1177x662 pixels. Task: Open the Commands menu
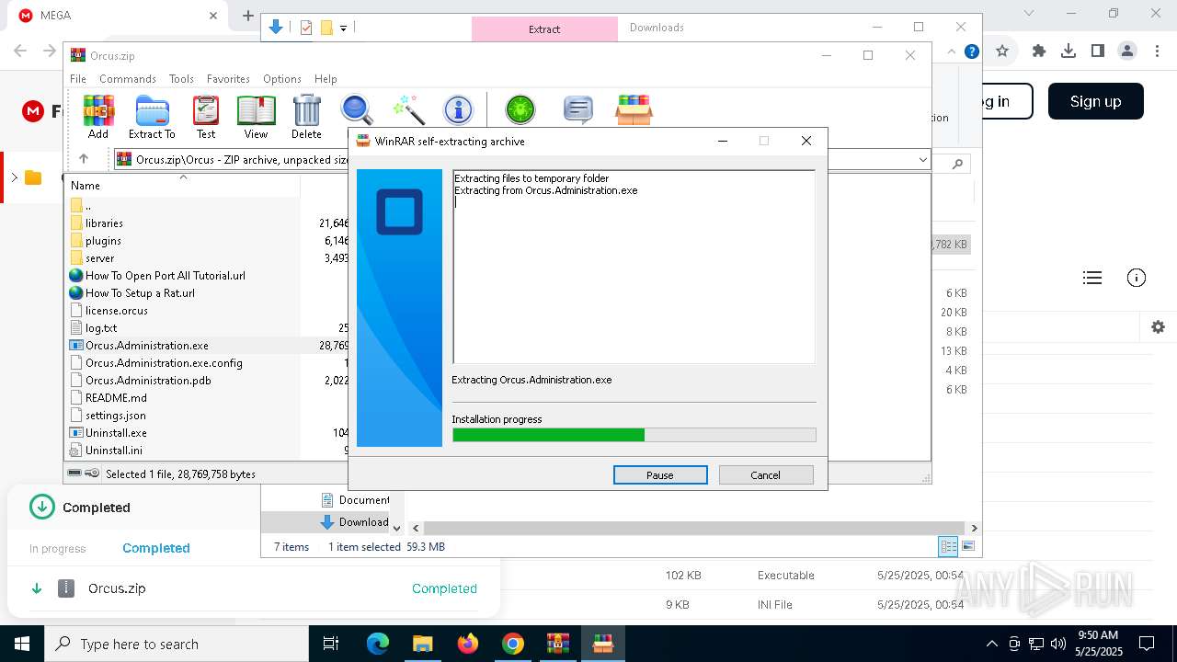pos(128,79)
